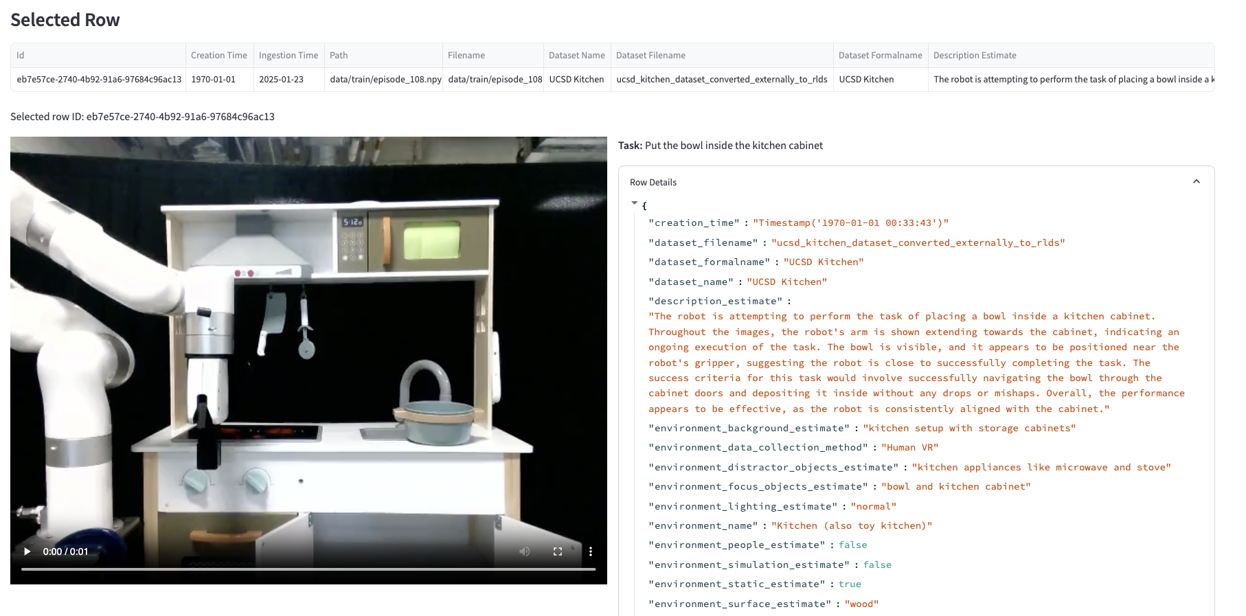Click the "wood" surface estimate value
Image resolution: width=1246 pixels, height=616 pixels.
(x=861, y=604)
